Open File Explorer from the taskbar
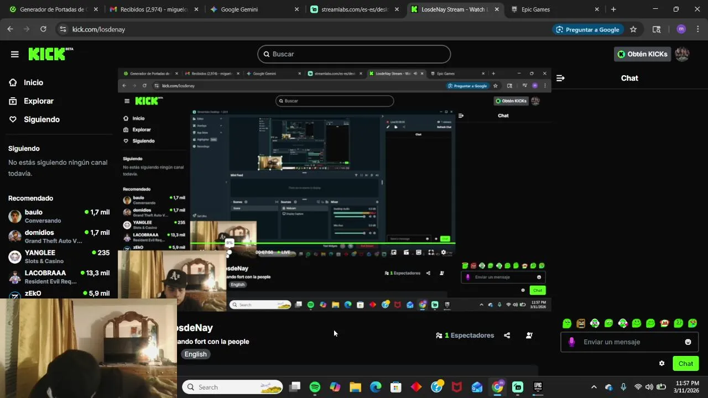 (355, 387)
